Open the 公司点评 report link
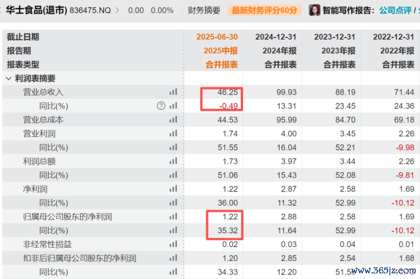Image resolution: width=420 pixels, height=279 pixels. click(395, 11)
